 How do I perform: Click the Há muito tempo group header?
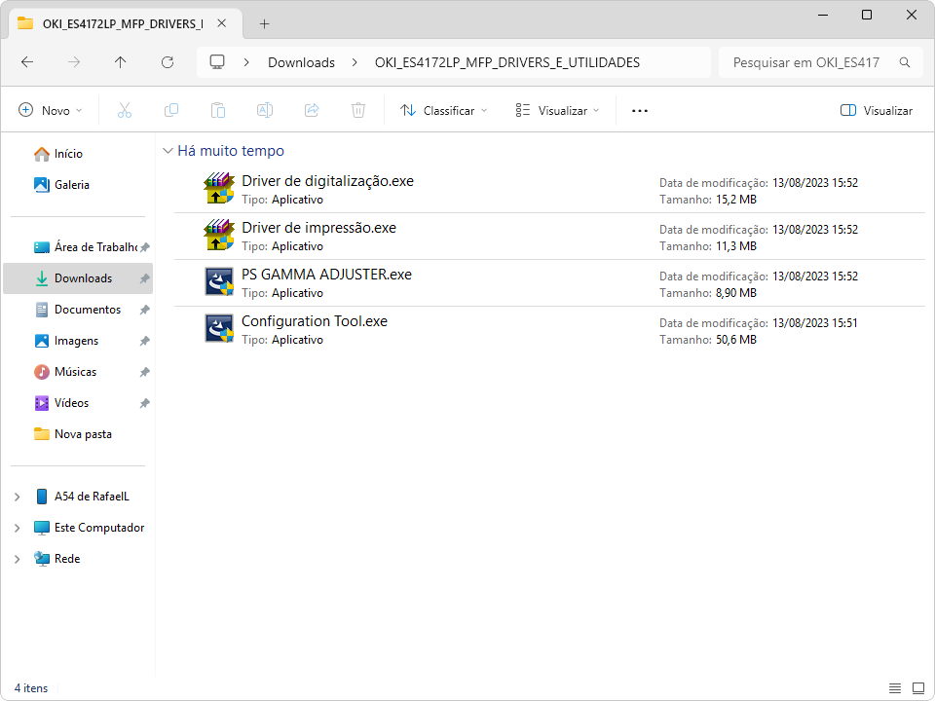[231, 151]
